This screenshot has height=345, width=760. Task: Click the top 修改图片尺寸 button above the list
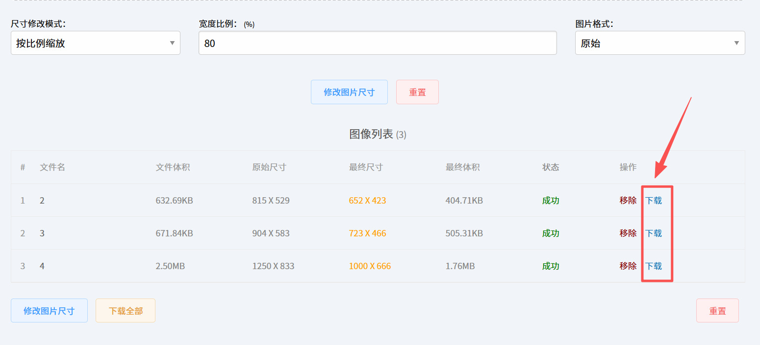349,92
